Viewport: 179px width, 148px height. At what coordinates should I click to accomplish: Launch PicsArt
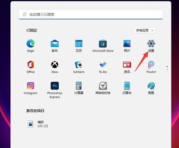[x=151, y=67]
